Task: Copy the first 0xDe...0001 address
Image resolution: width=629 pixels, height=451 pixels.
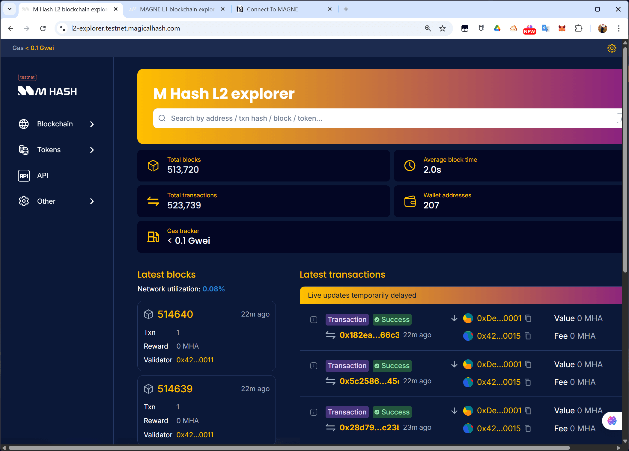Action: pyautogui.click(x=529, y=318)
